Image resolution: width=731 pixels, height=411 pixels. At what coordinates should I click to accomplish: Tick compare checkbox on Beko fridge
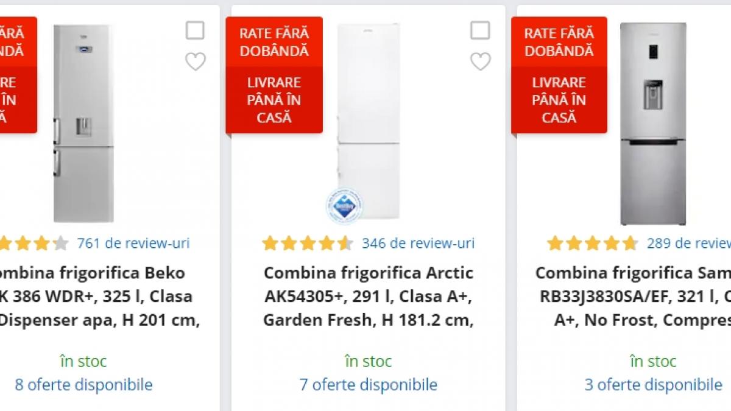pyautogui.click(x=195, y=30)
